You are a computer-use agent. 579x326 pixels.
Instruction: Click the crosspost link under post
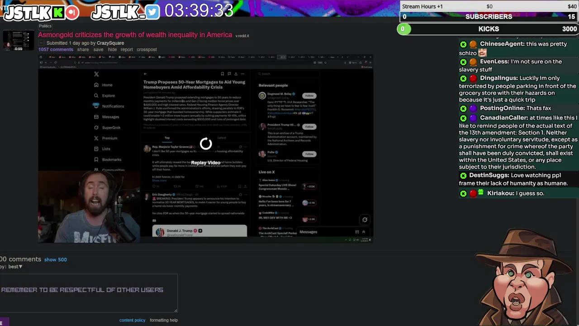click(147, 49)
